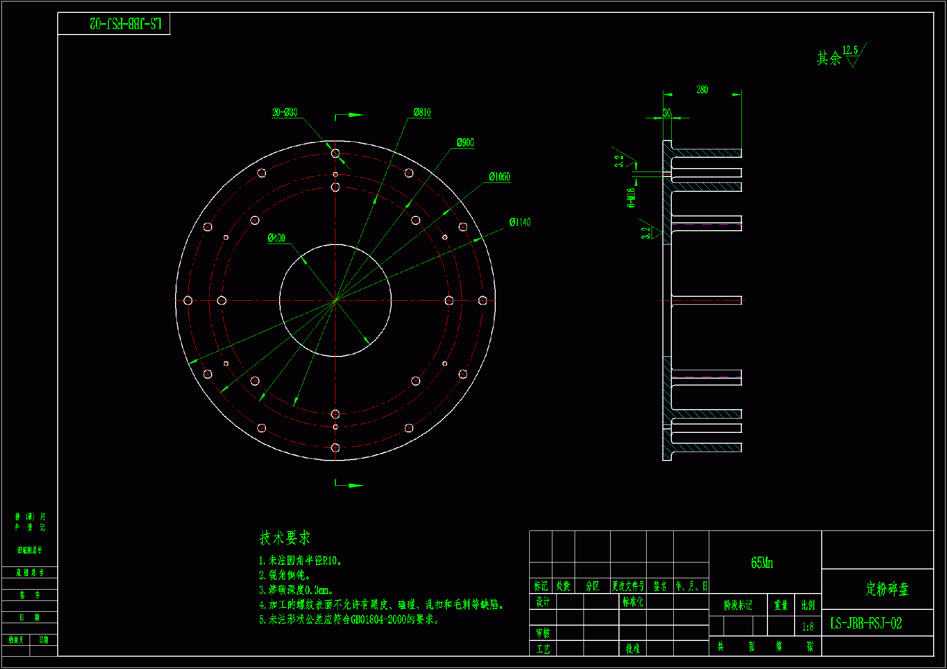Image resolution: width=947 pixels, height=669 pixels.
Task: Select requirement line 3 about 0.3mm
Action: [296, 590]
